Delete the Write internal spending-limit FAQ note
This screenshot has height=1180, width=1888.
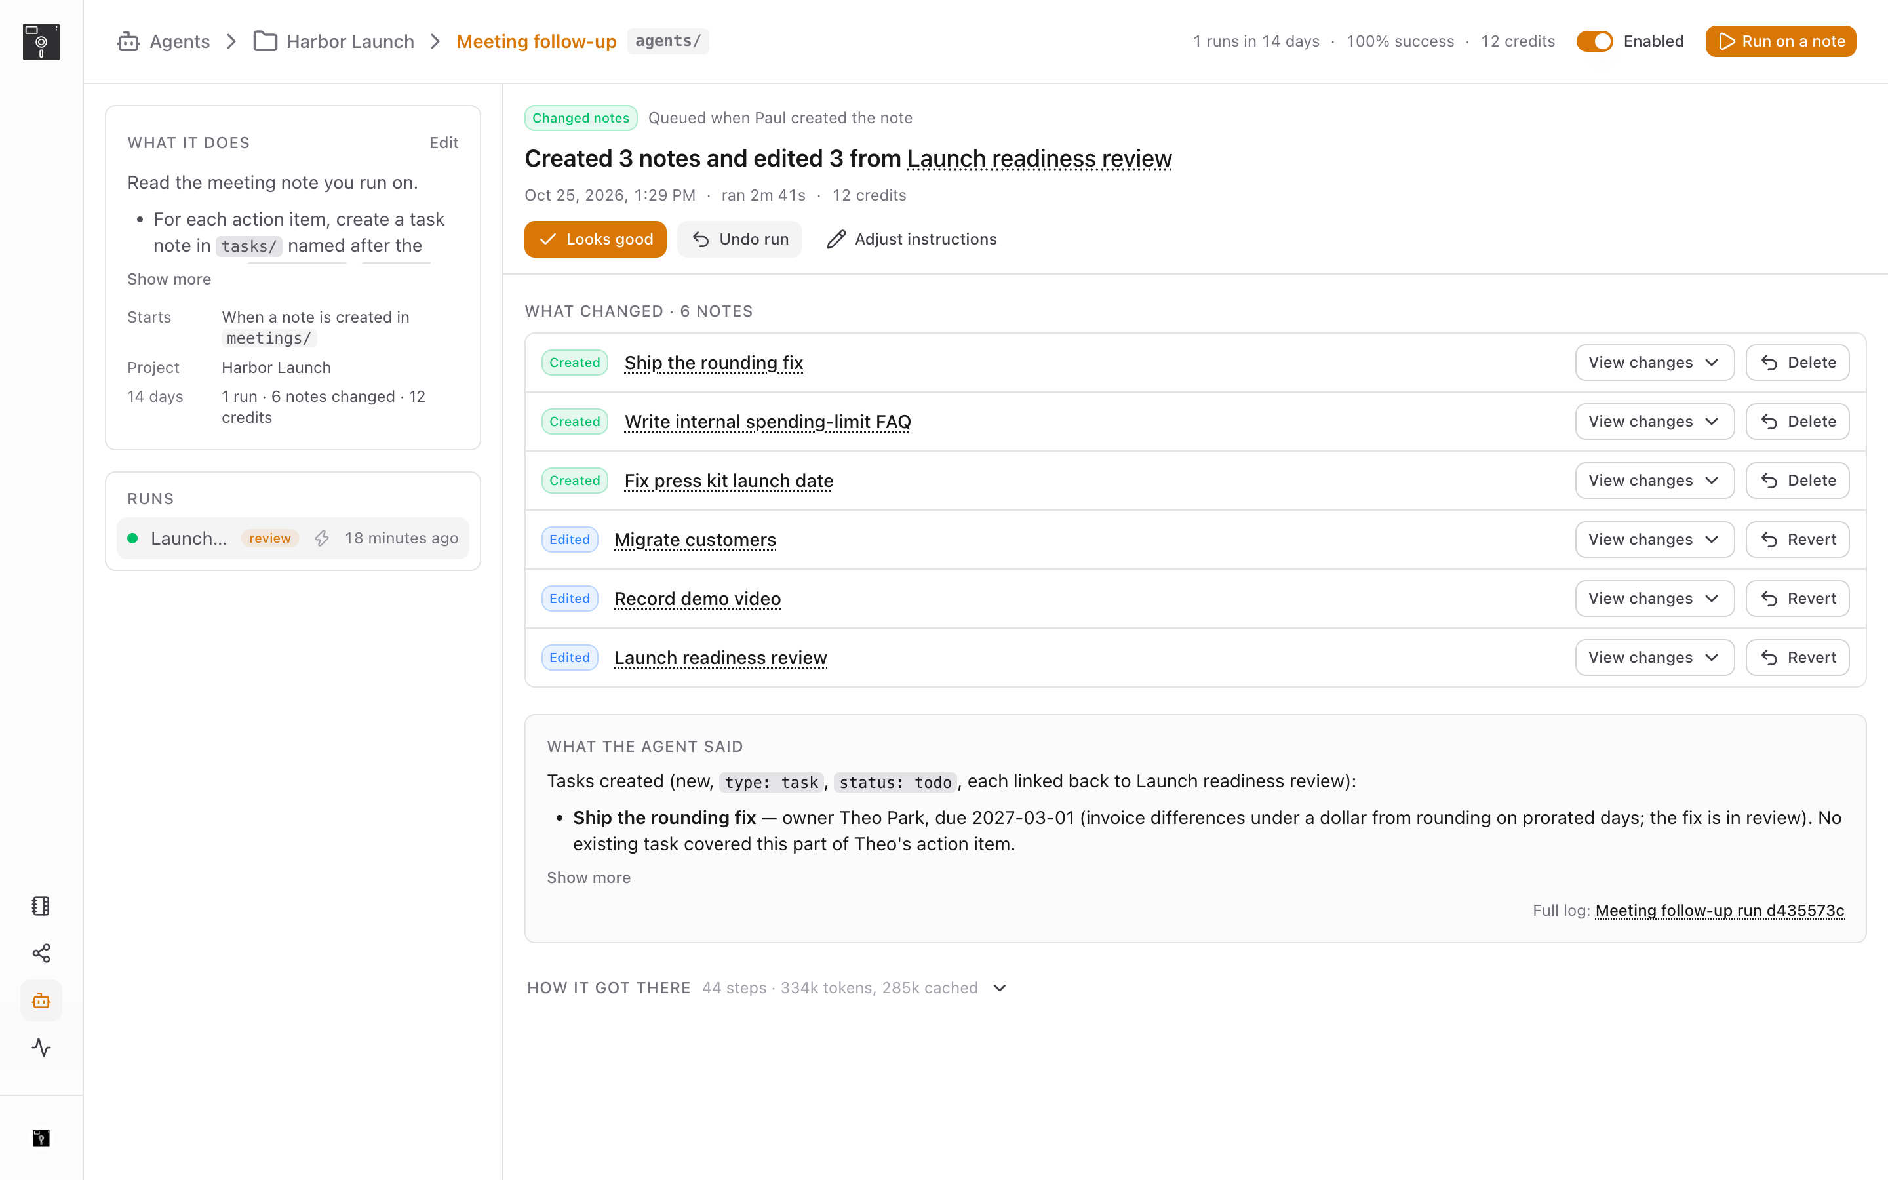(1797, 422)
